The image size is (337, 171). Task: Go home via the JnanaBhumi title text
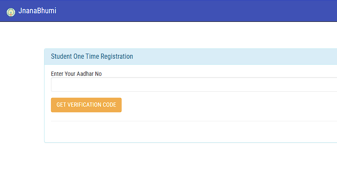tap(37, 11)
